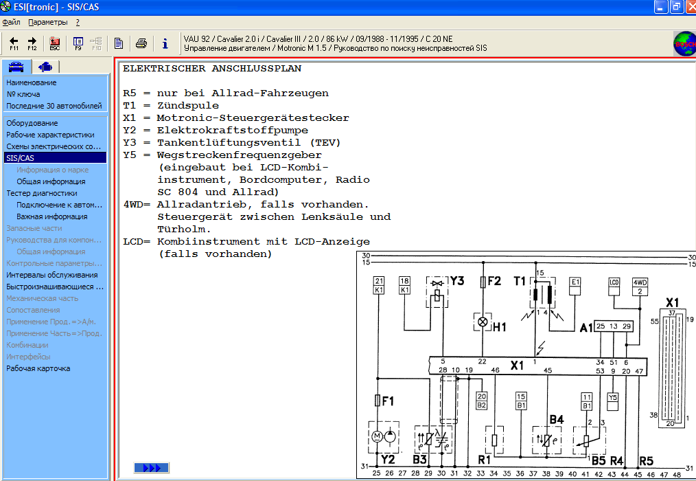Click the ESC exit icon

[55, 43]
